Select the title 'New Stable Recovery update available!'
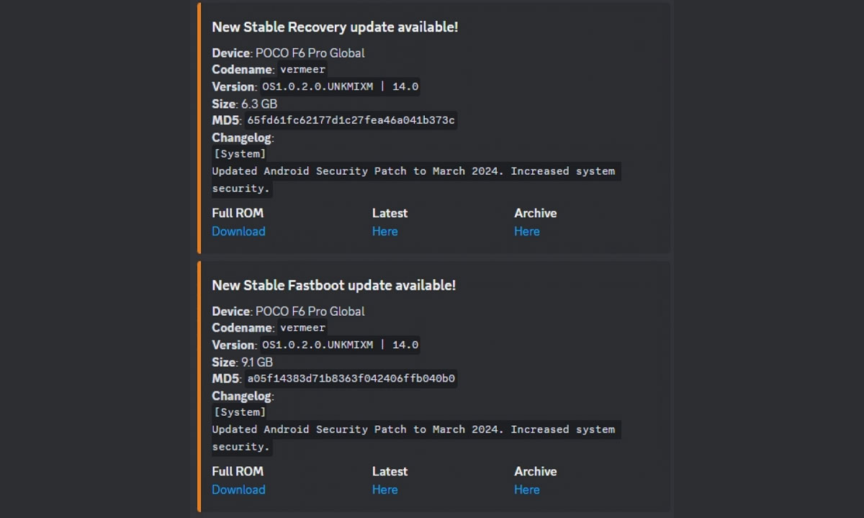Viewport: 864px width, 518px height. point(335,27)
